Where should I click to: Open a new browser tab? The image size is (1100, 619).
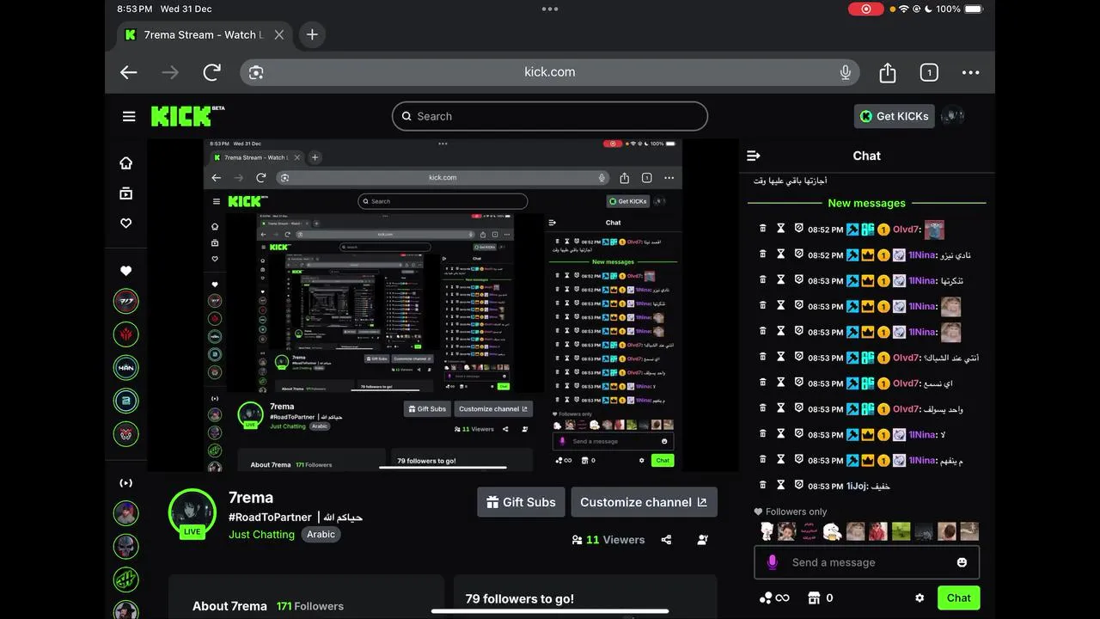point(312,34)
